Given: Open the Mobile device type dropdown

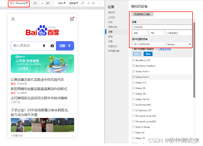Looking at the screenshot, I should [179, 44].
